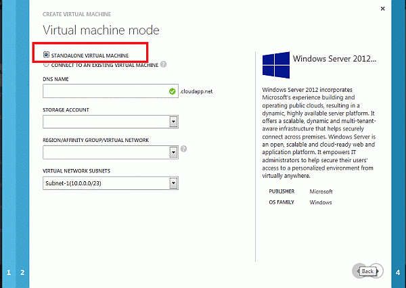Viewport: 406px width, 288px height.
Task: Select the Standalone Virtual Machine radio option
Action: [46, 55]
